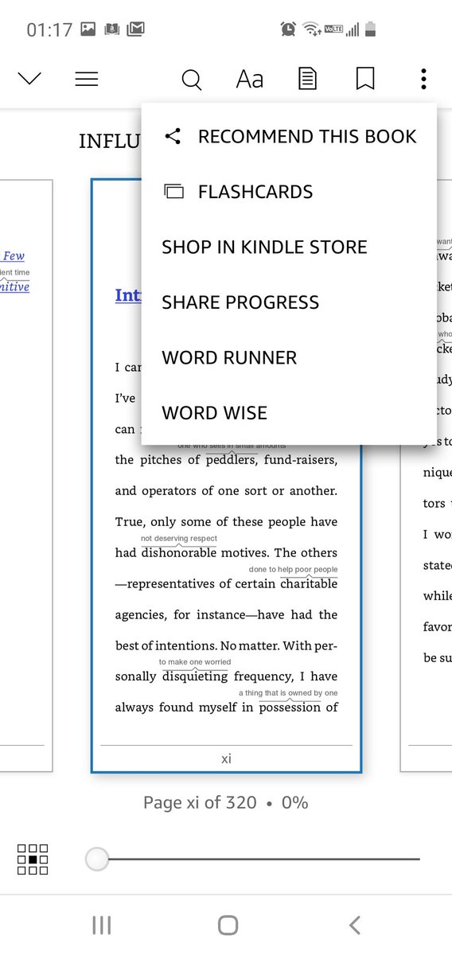Open the previous page thumbnail on the left

click(26, 476)
